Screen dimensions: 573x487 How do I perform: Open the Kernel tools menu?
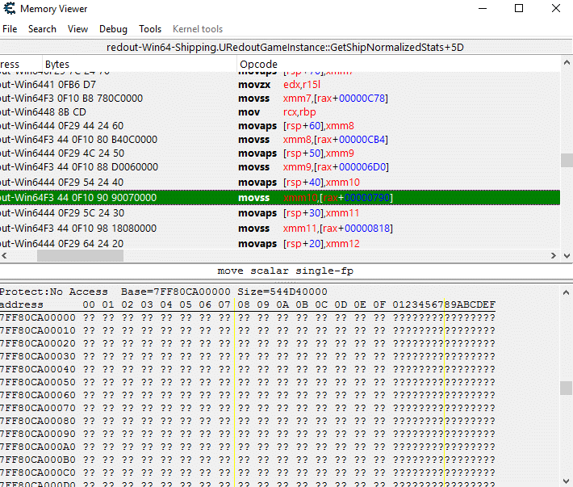click(x=198, y=29)
